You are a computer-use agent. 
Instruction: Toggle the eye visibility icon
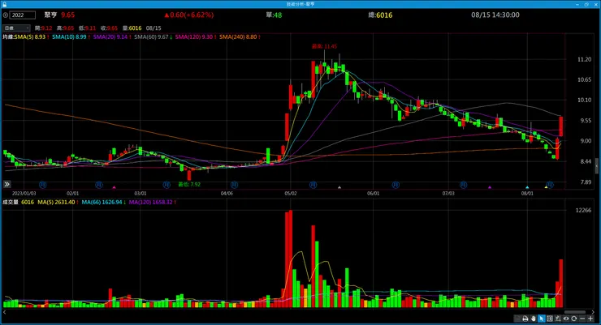coord(566,319)
